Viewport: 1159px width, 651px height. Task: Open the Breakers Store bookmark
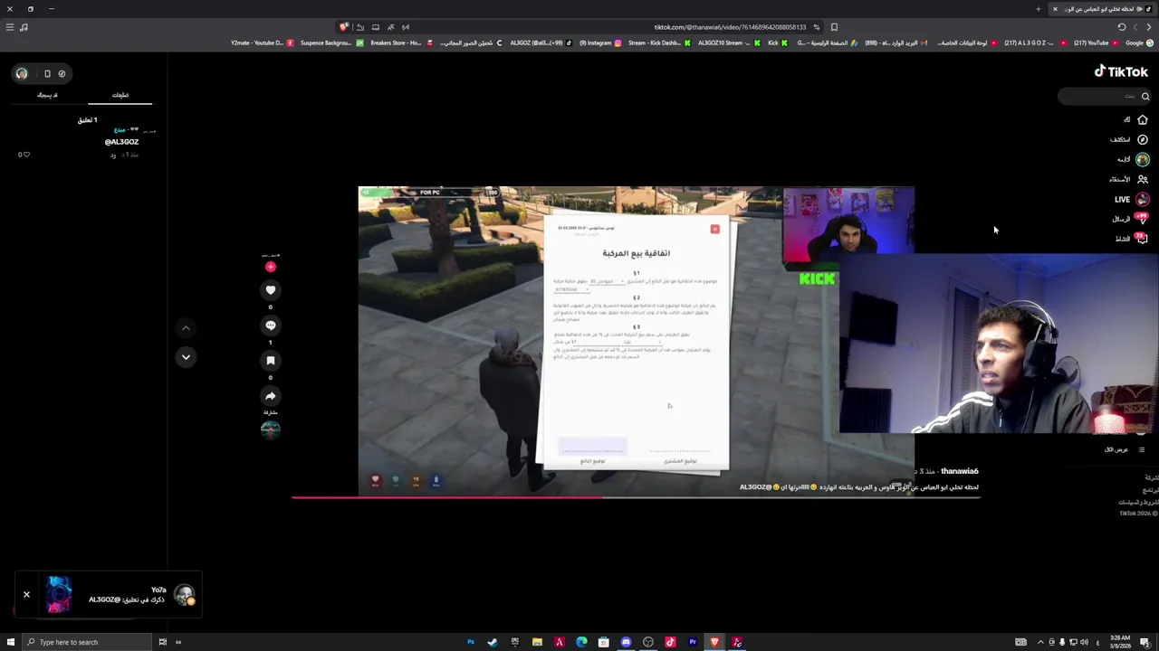[401, 42]
